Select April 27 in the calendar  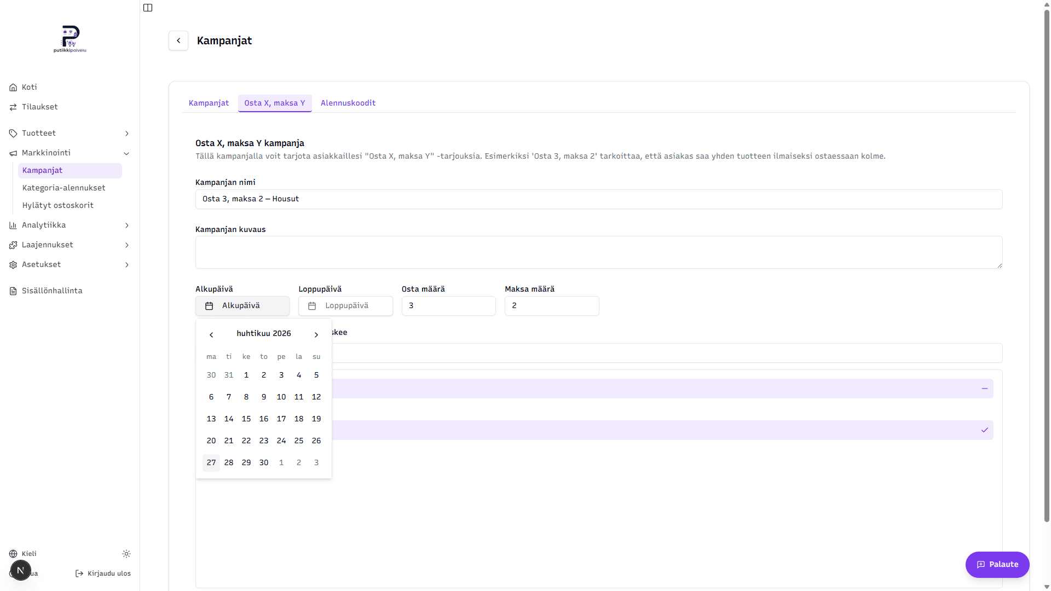211,463
